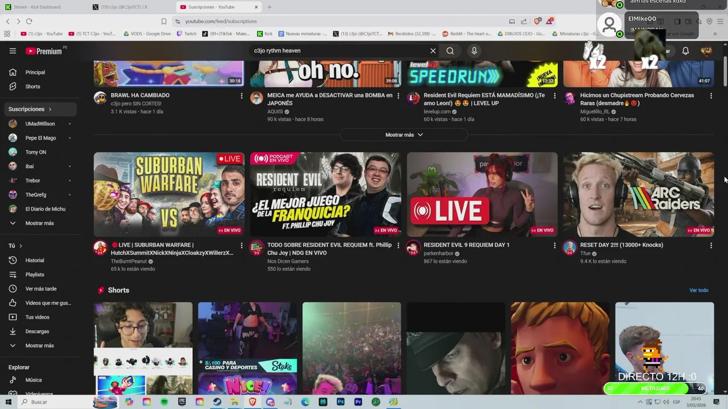Open Ver más tarde in the sidebar

pos(39,289)
